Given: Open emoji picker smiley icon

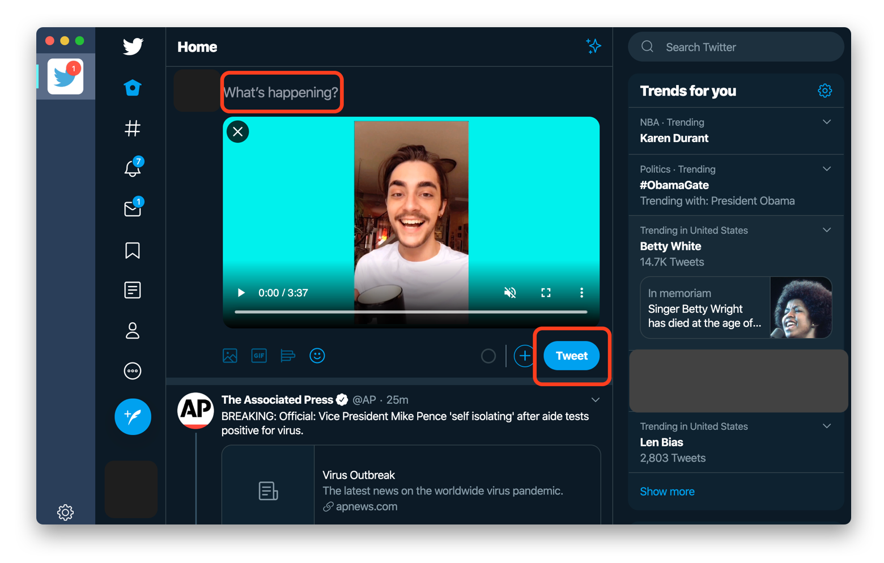Looking at the screenshot, I should tap(317, 356).
